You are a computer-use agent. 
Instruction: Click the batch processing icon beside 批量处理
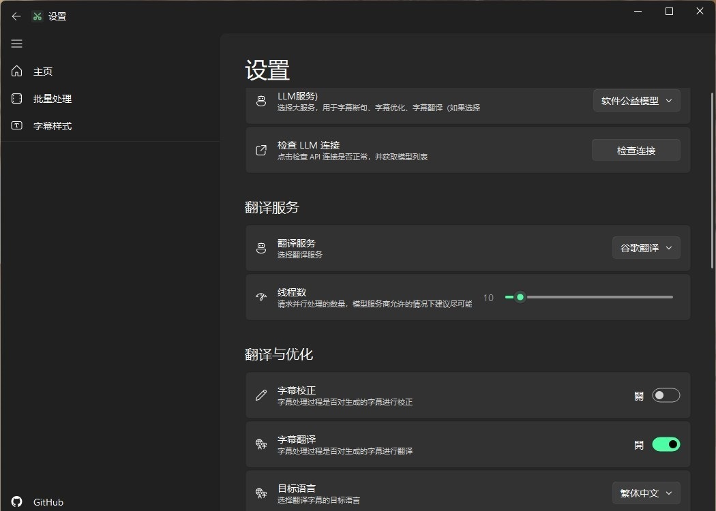tap(17, 99)
